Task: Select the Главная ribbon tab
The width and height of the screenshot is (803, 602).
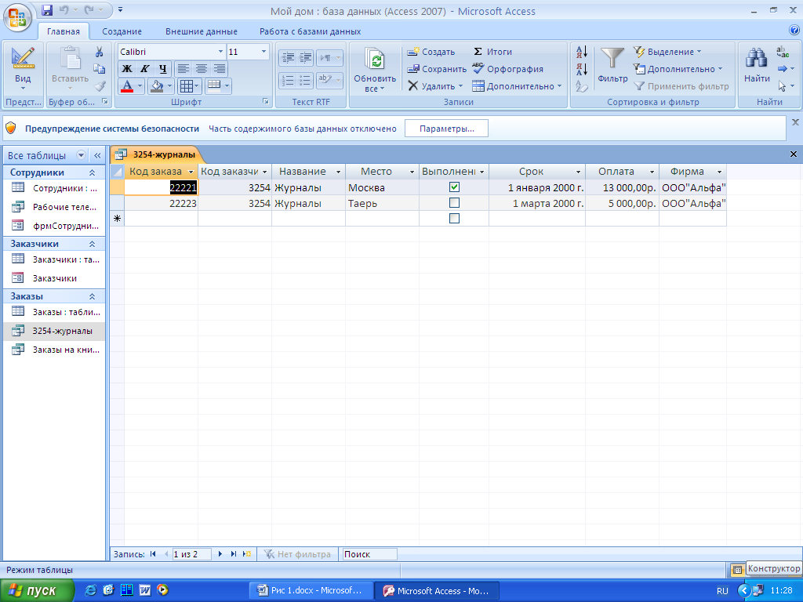Action: [x=64, y=31]
